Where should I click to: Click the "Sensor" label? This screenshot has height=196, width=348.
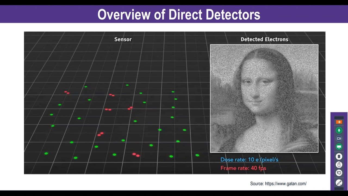coord(123,39)
